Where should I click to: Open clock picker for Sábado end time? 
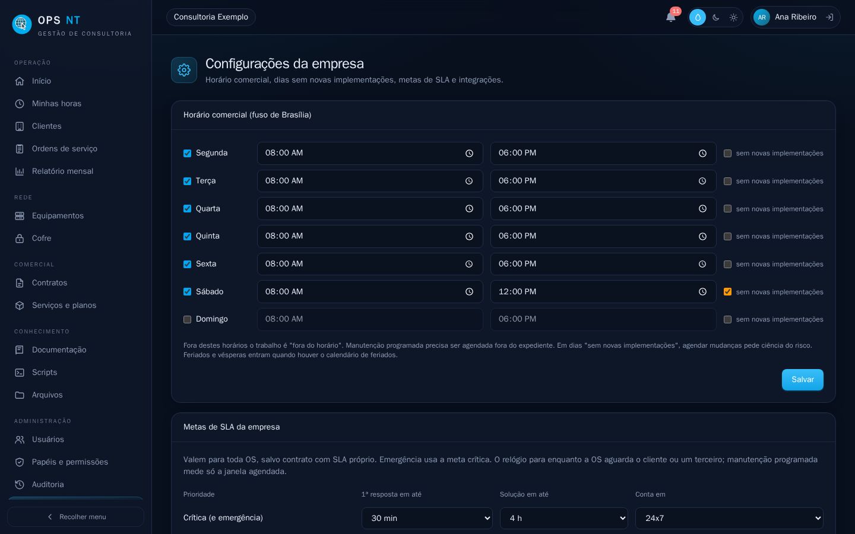coord(702,292)
